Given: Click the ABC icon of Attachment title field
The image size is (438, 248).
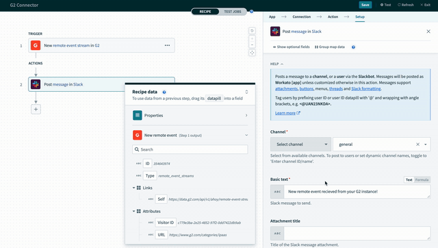Looking at the screenshot, I should point(277,233).
